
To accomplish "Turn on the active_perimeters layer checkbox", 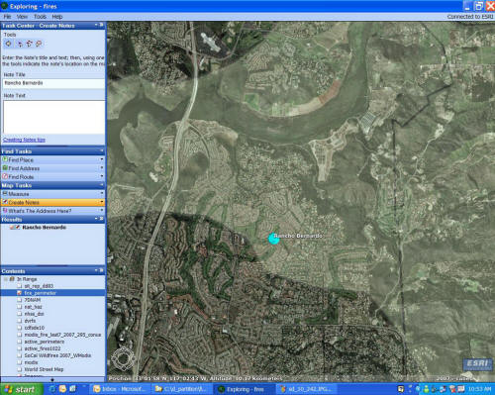I will pyautogui.click(x=19, y=342).
